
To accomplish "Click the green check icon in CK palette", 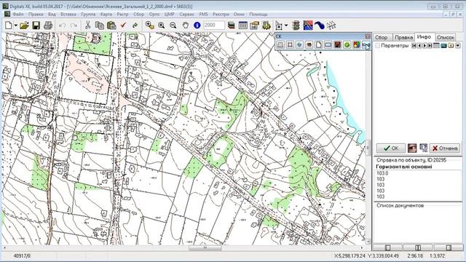I will click(x=347, y=45).
